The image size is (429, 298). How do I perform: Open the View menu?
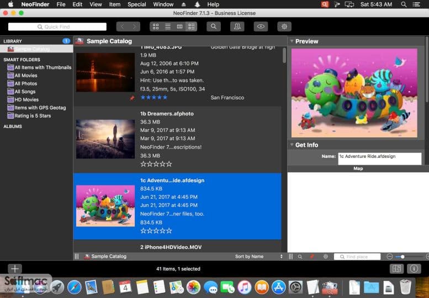click(96, 4)
